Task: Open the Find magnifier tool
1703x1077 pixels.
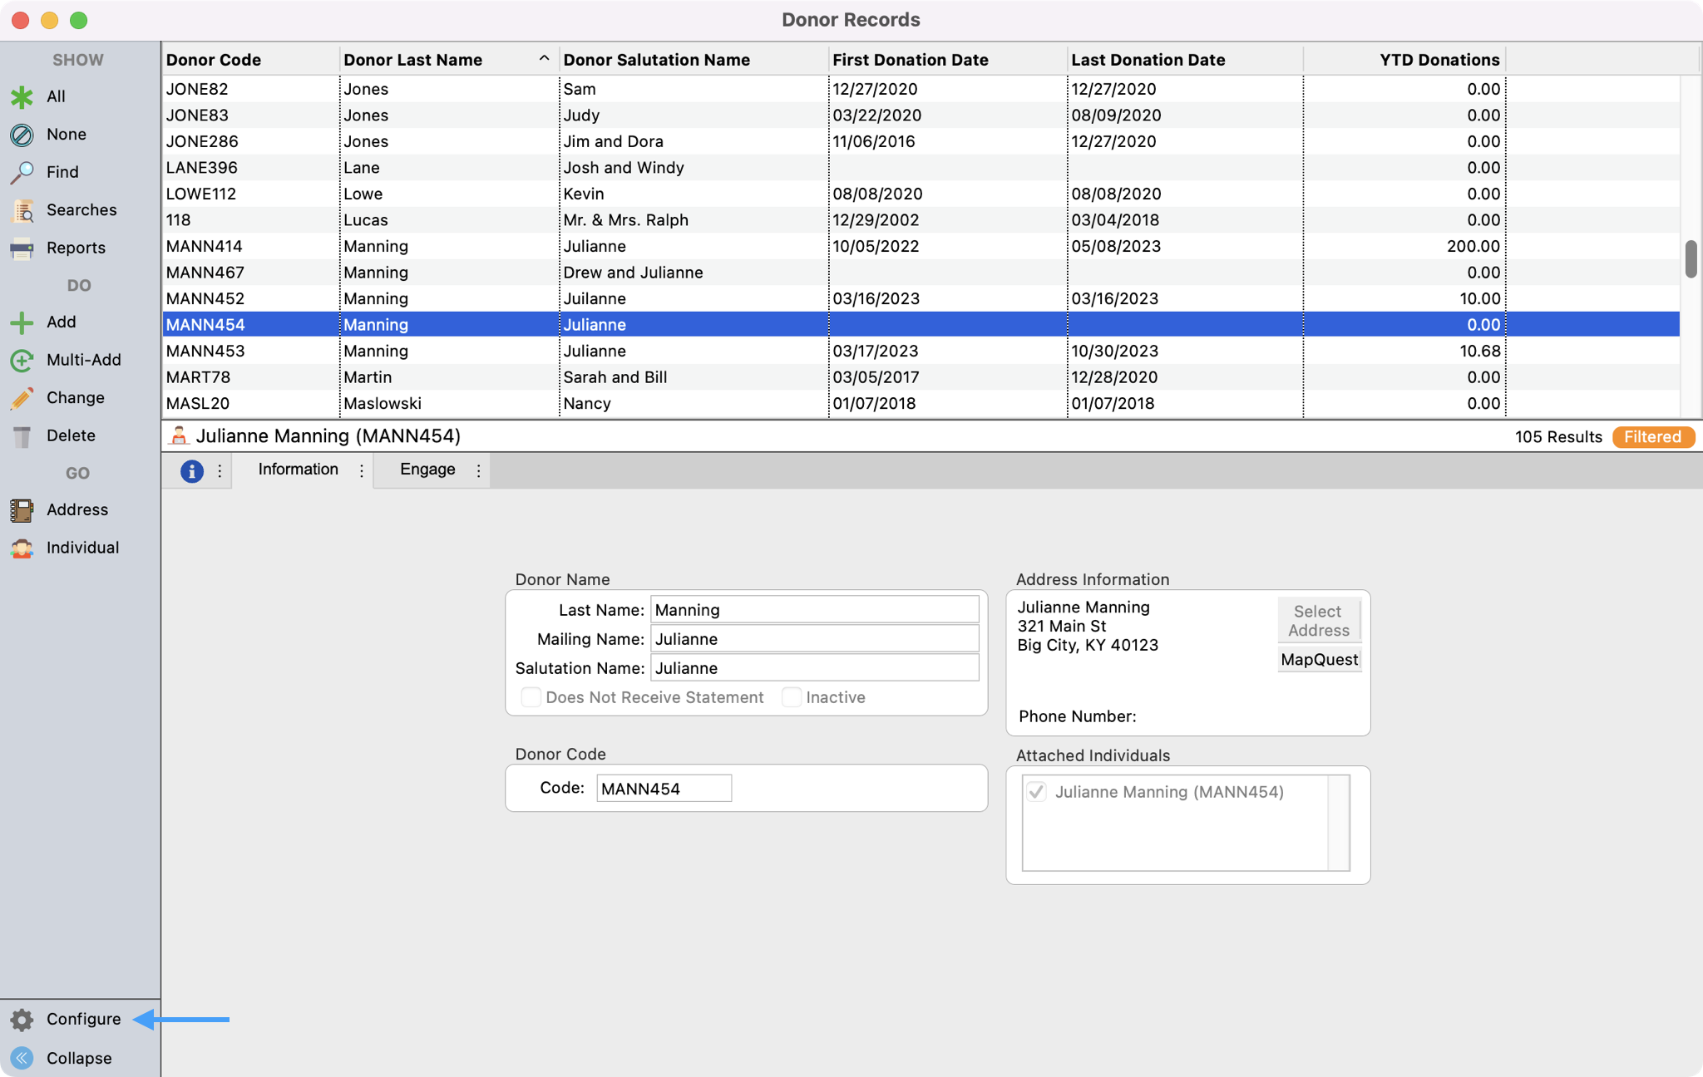Action: click(x=22, y=172)
